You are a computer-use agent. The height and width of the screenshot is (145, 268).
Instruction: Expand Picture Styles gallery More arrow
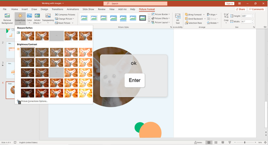pyautogui.click(x=149, y=22)
